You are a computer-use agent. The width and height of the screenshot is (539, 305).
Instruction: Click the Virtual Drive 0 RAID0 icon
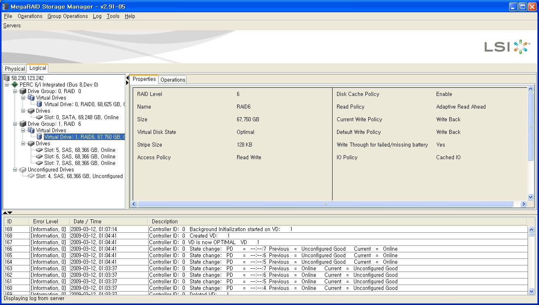39,104
